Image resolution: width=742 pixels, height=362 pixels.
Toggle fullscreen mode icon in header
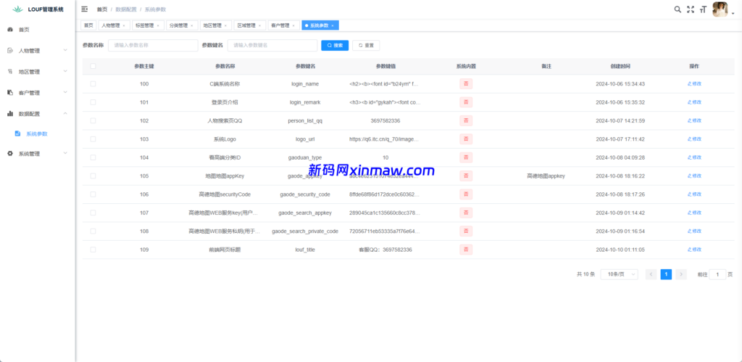point(691,9)
